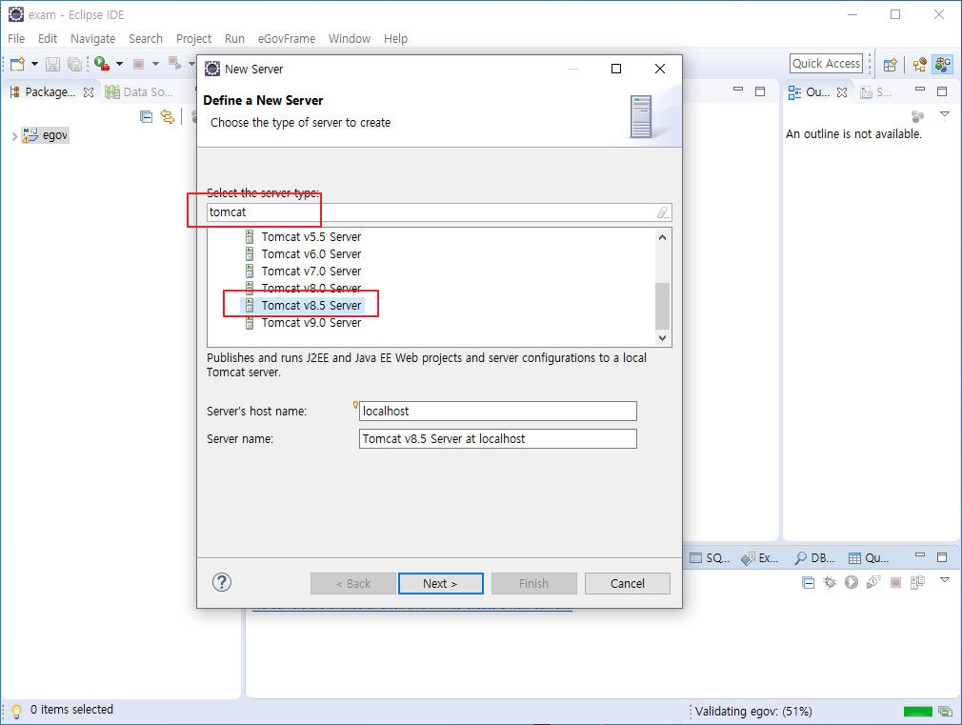Click the Quick Access field
The height and width of the screenshot is (725, 962).
coord(826,63)
